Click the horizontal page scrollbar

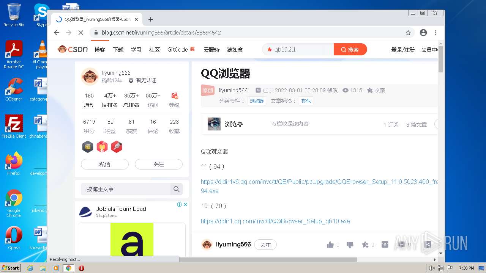pos(268,260)
